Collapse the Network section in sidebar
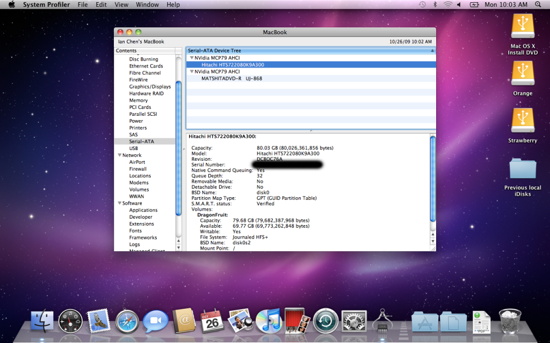550x343 pixels. pos(120,155)
